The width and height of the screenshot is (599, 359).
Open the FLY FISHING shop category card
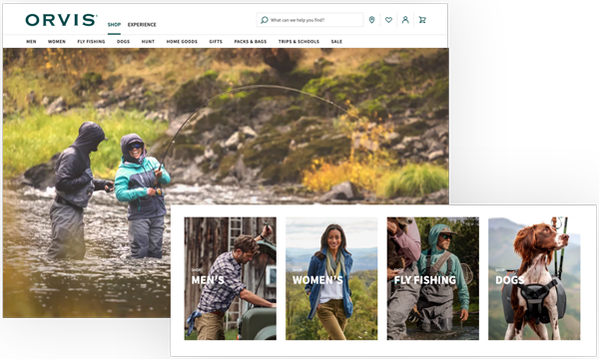[x=433, y=278]
